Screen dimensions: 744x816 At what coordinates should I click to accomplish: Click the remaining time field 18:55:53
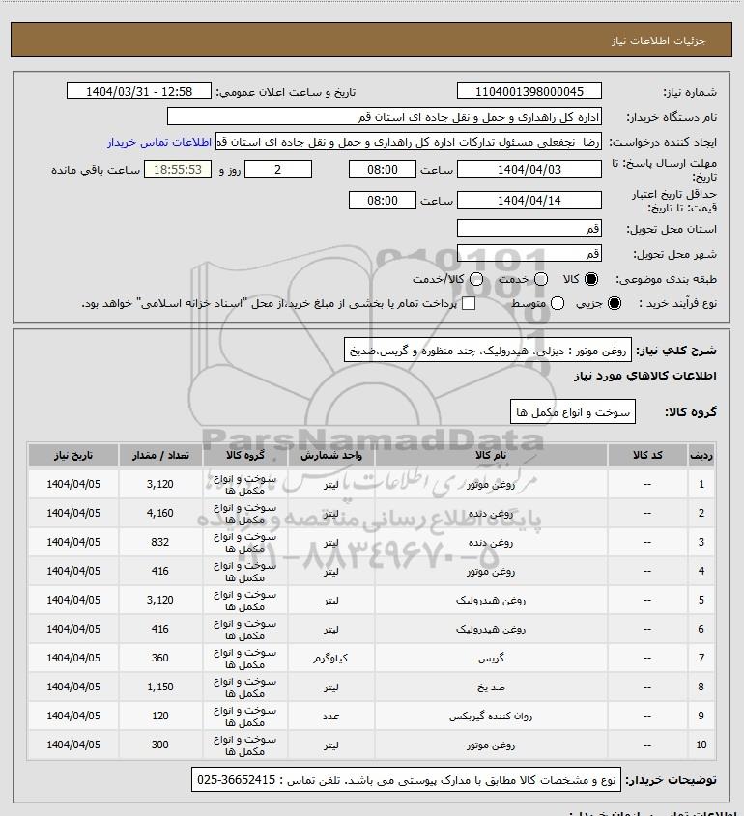pos(178,169)
